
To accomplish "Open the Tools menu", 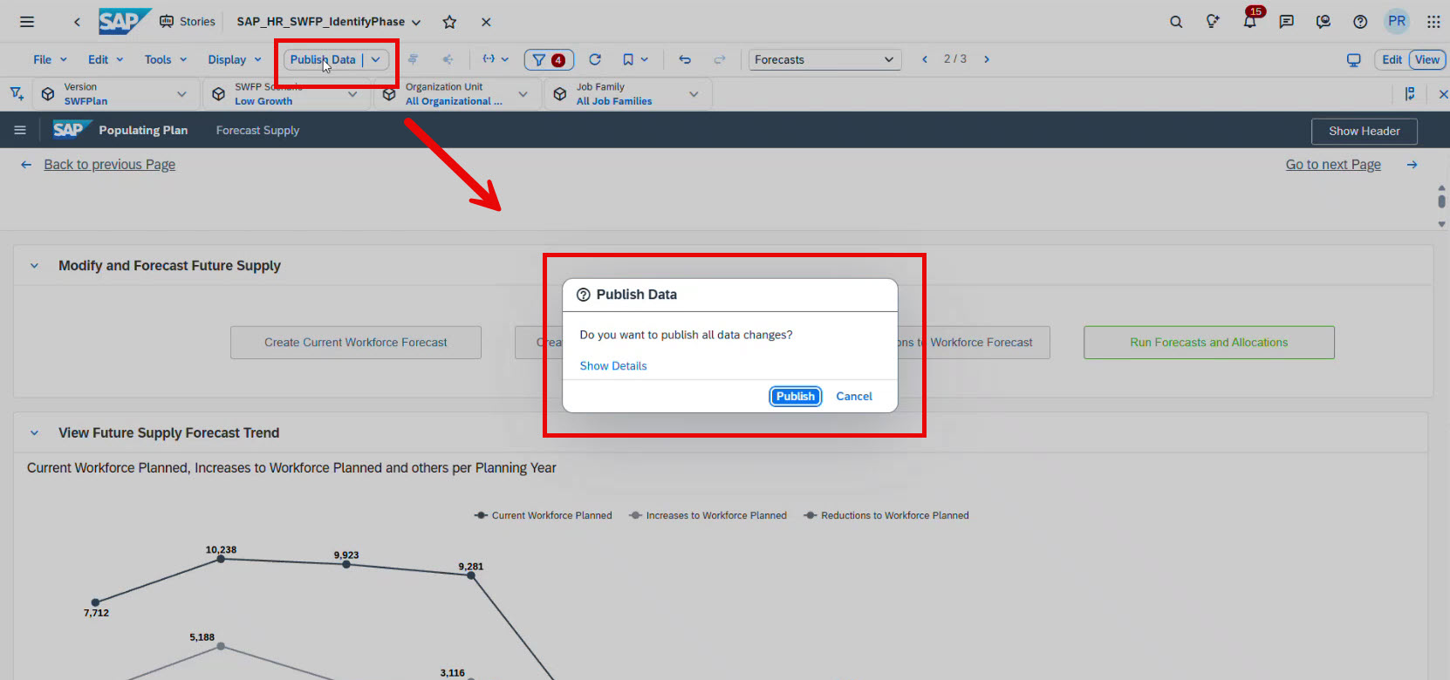I will click(x=165, y=59).
